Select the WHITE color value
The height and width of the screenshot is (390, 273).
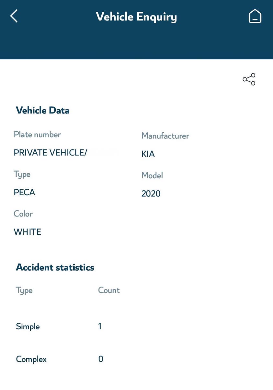tap(28, 232)
